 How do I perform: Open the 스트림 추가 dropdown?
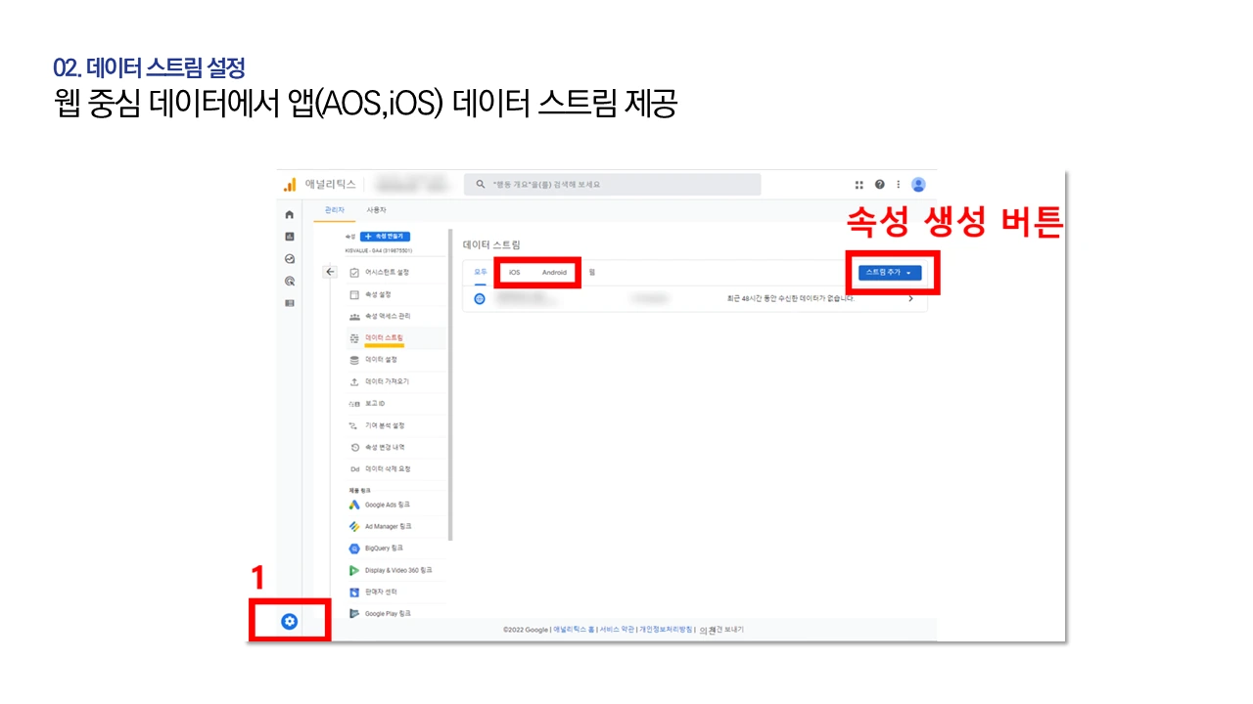889,273
